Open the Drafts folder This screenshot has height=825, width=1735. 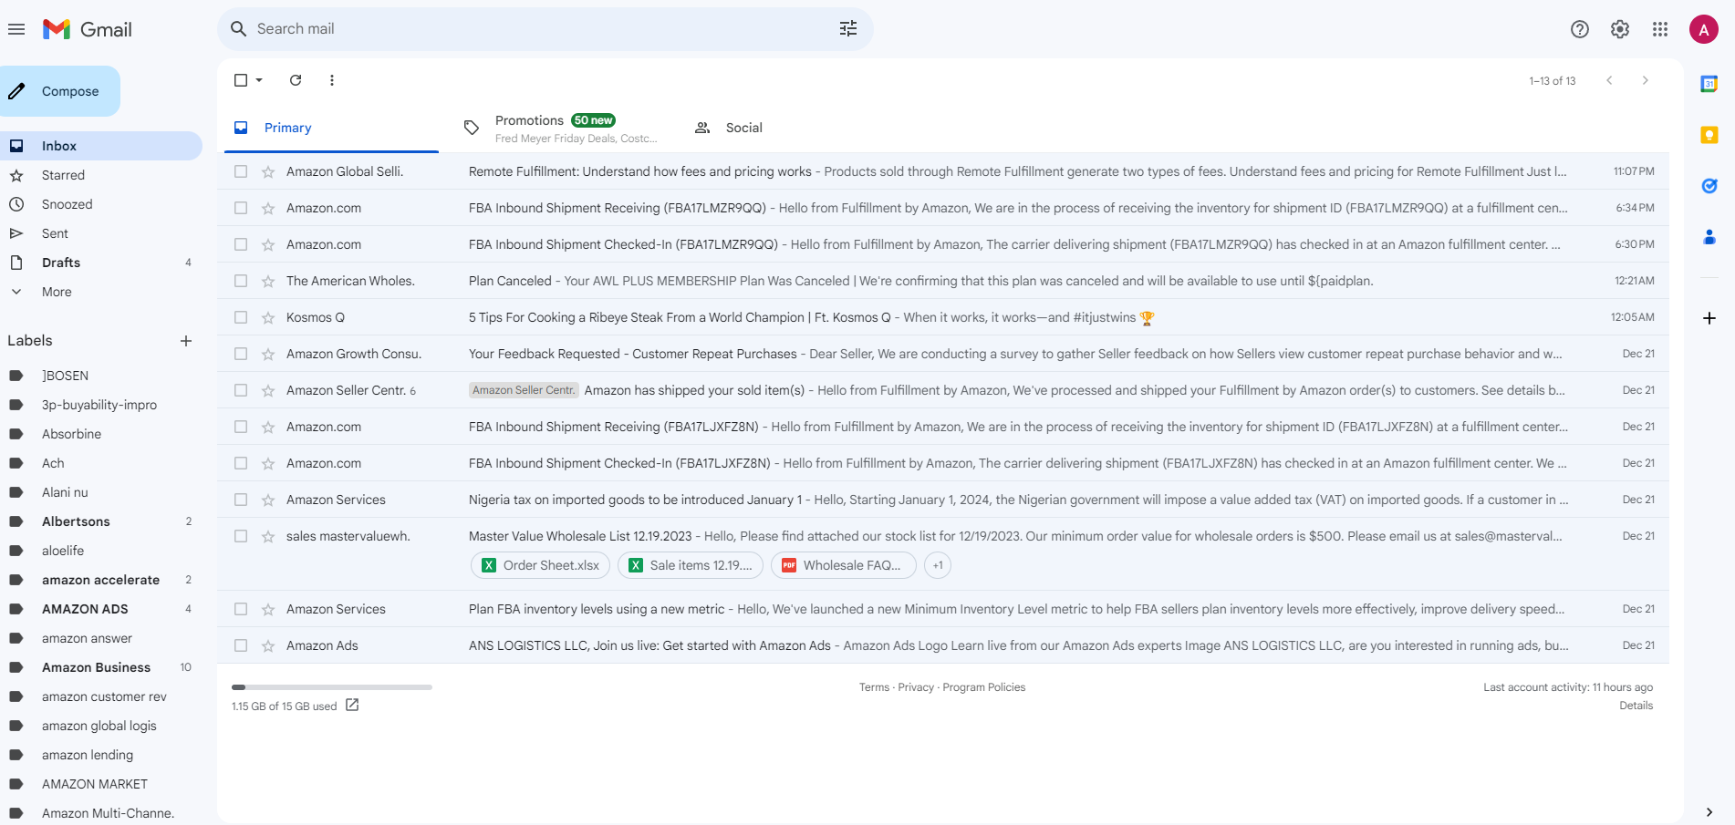click(61, 263)
